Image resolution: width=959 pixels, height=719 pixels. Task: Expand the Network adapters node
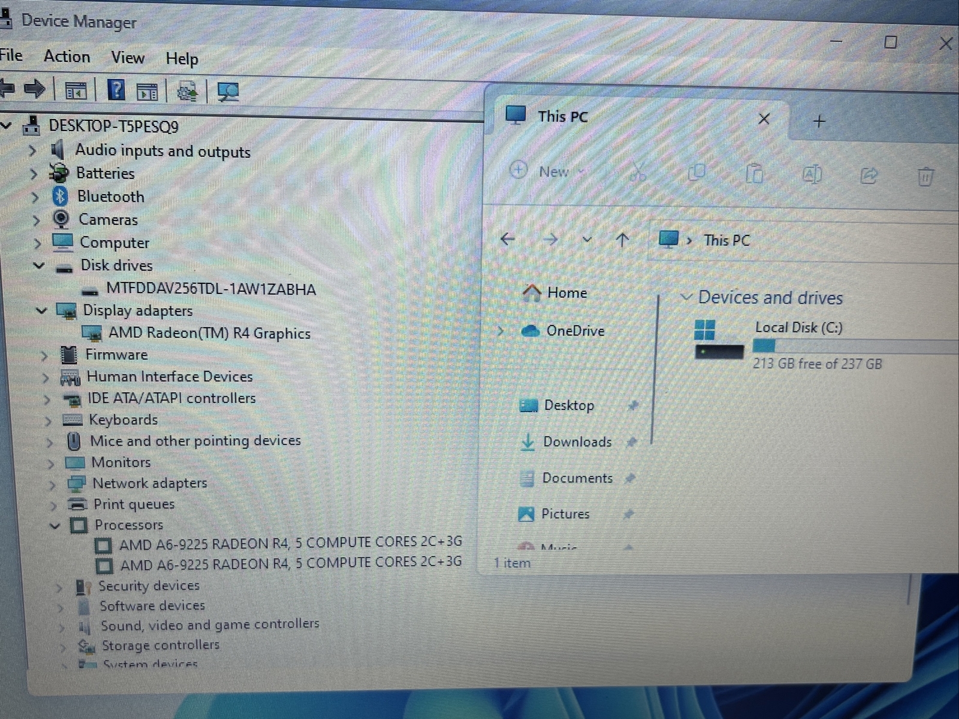pyautogui.click(x=52, y=484)
